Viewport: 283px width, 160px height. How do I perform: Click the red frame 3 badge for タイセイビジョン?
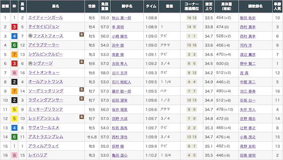point(14,27)
